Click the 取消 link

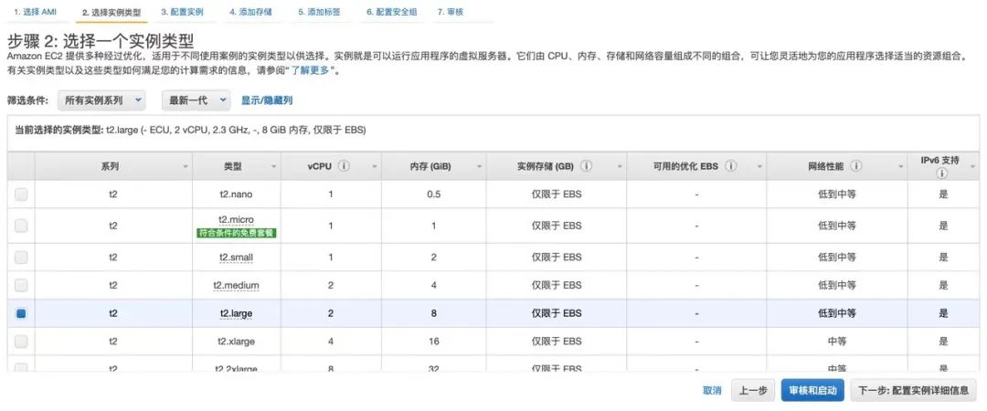coord(712,390)
